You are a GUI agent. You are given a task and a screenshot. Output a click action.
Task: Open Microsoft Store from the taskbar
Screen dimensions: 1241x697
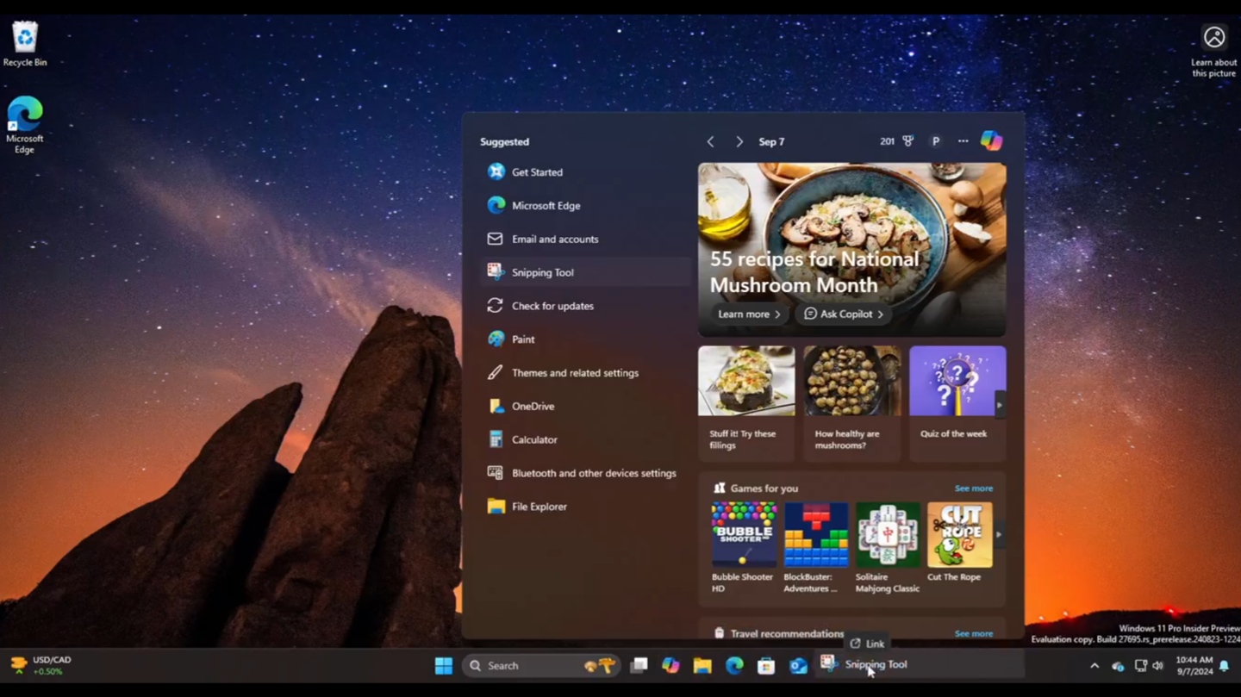pyautogui.click(x=766, y=665)
